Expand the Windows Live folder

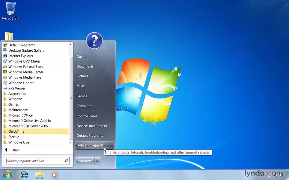click(35, 142)
